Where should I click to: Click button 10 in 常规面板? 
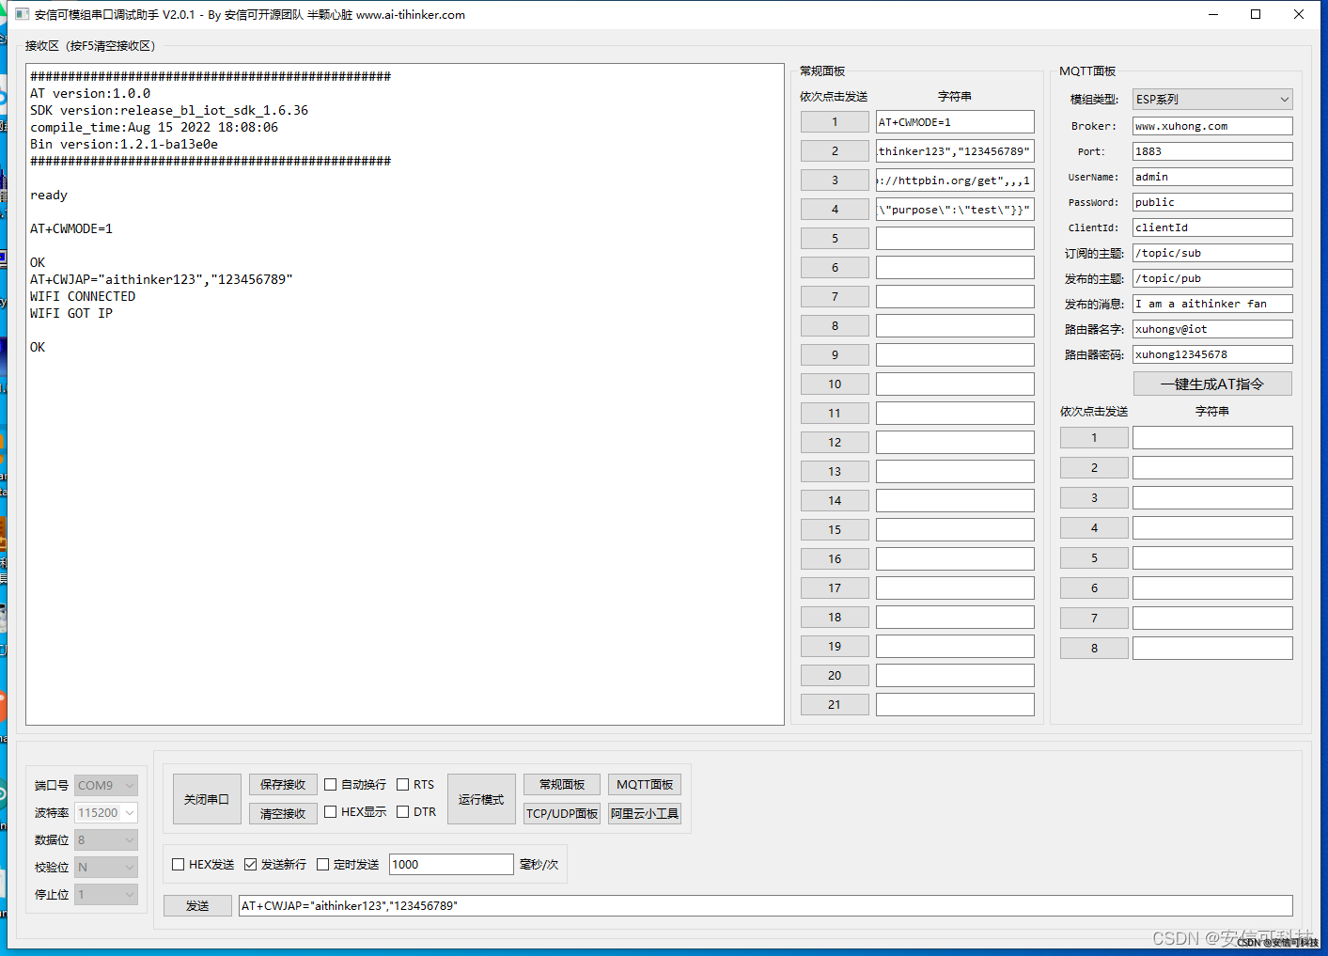(x=835, y=384)
